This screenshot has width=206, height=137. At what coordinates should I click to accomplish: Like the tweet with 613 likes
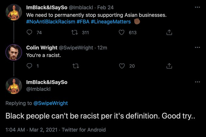122,33
